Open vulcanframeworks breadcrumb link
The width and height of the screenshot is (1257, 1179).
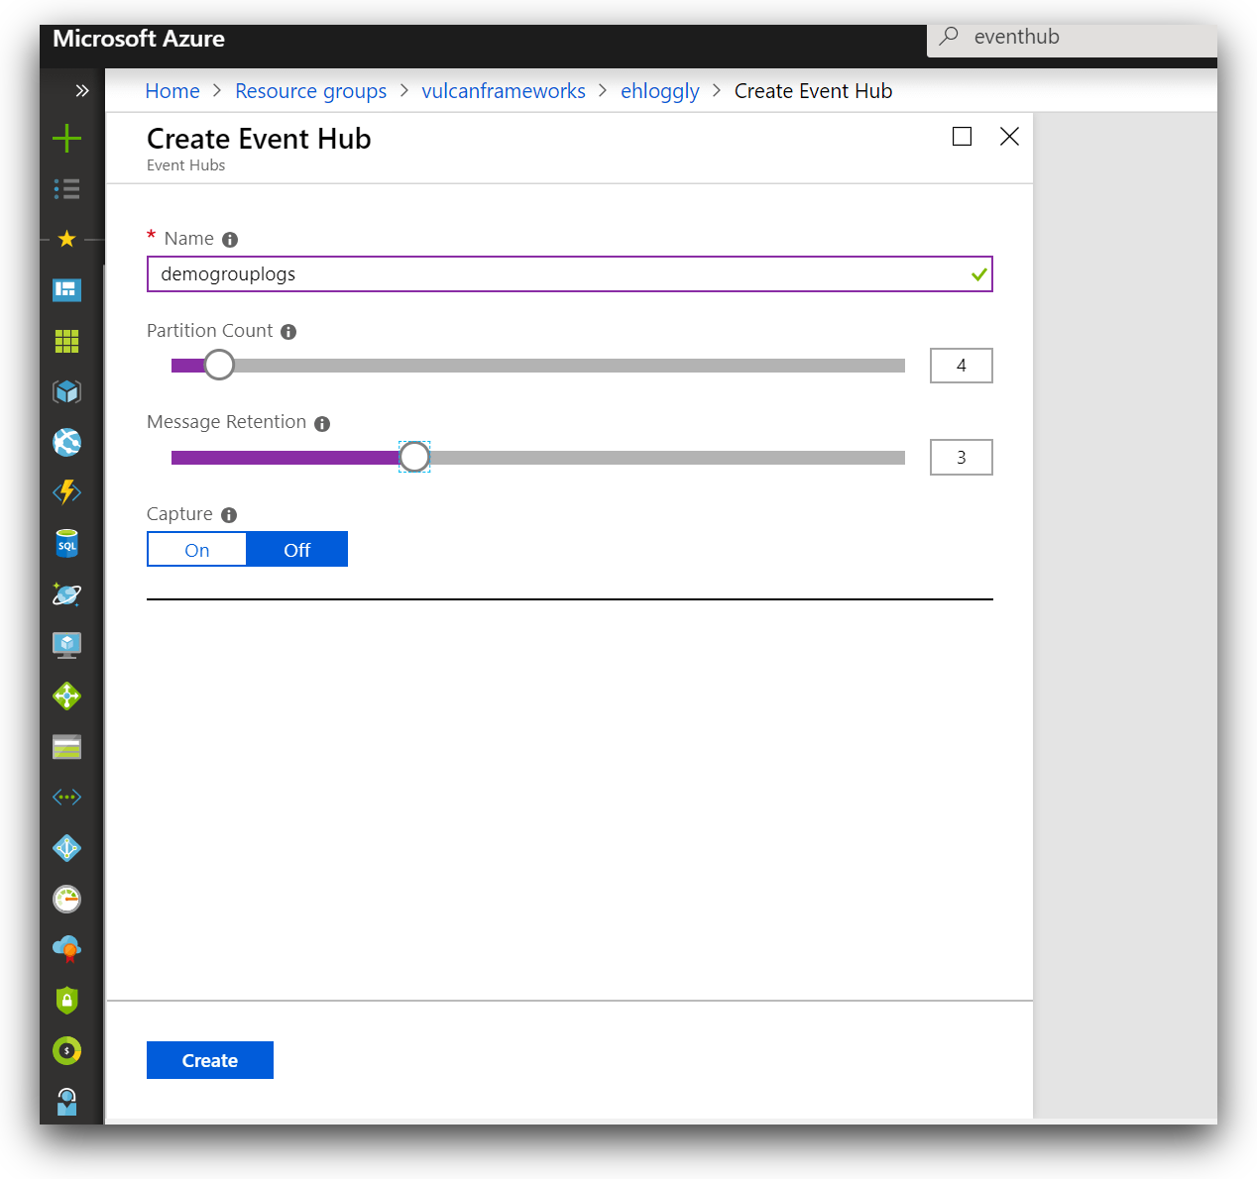pos(503,91)
